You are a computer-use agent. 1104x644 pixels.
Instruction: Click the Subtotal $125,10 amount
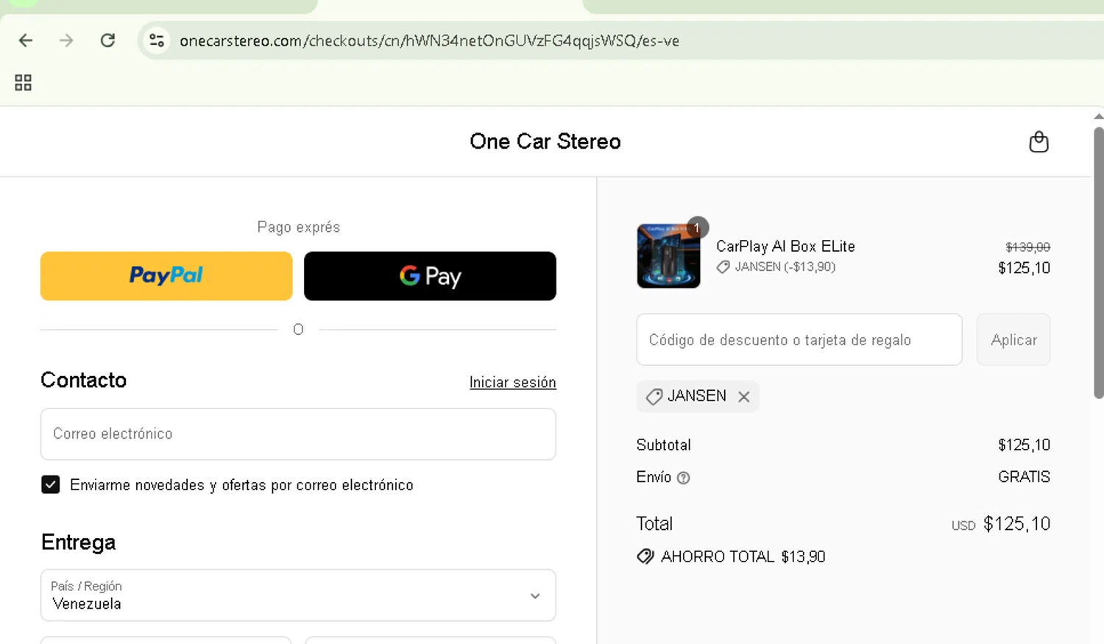(1024, 445)
